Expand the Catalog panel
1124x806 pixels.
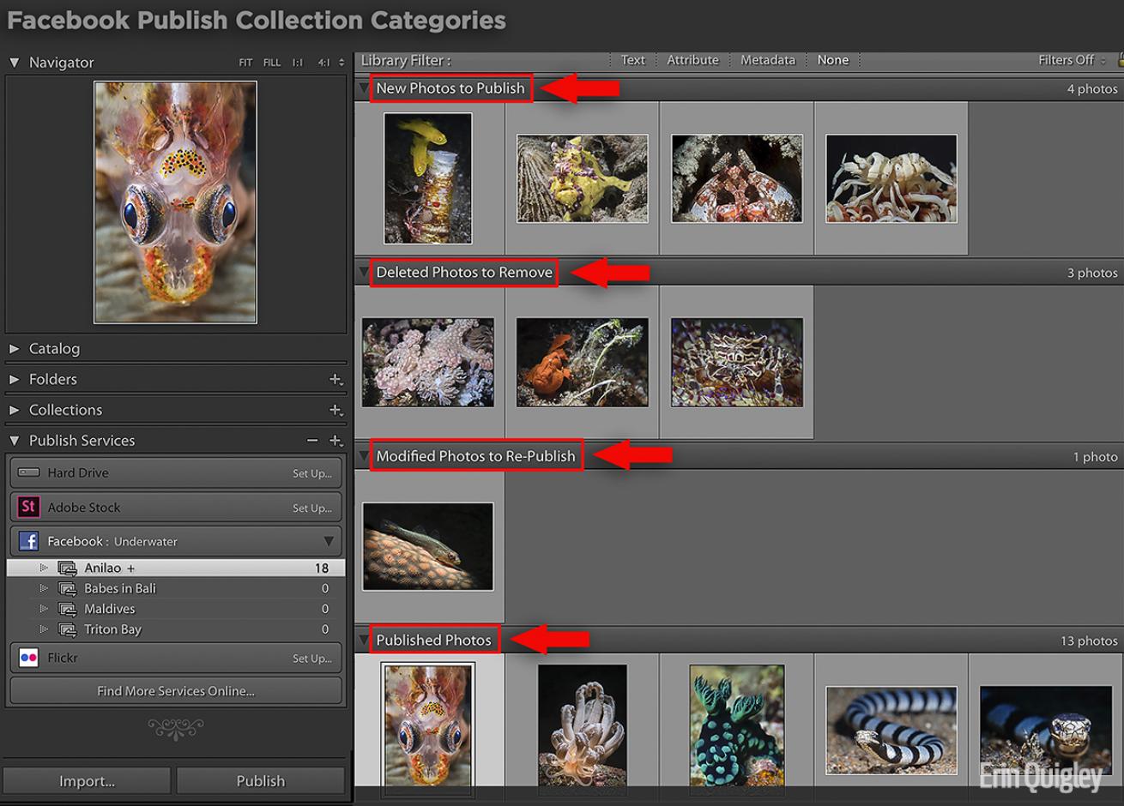pyautogui.click(x=14, y=349)
